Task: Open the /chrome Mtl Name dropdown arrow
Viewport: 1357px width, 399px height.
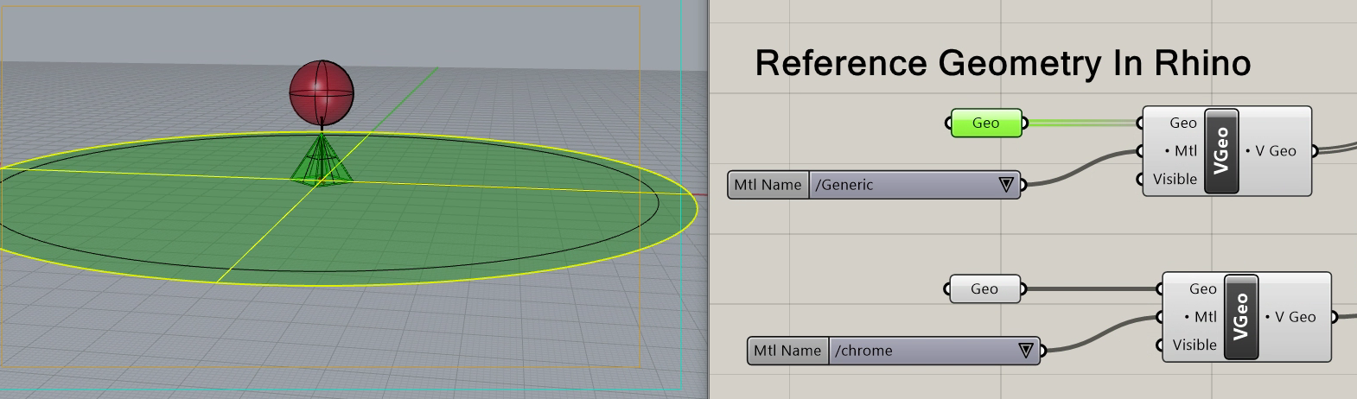Action: coord(1026,350)
